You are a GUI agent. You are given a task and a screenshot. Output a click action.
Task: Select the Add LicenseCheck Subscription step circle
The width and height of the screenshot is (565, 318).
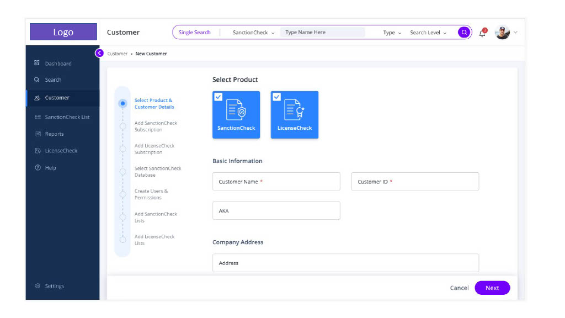[122, 149]
